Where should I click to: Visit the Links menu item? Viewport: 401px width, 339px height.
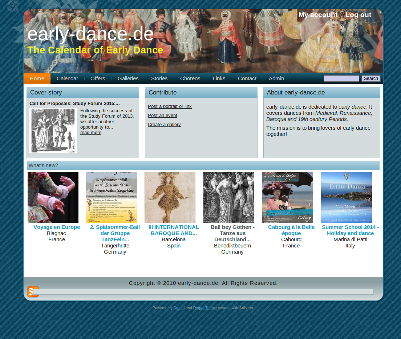tap(219, 78)
